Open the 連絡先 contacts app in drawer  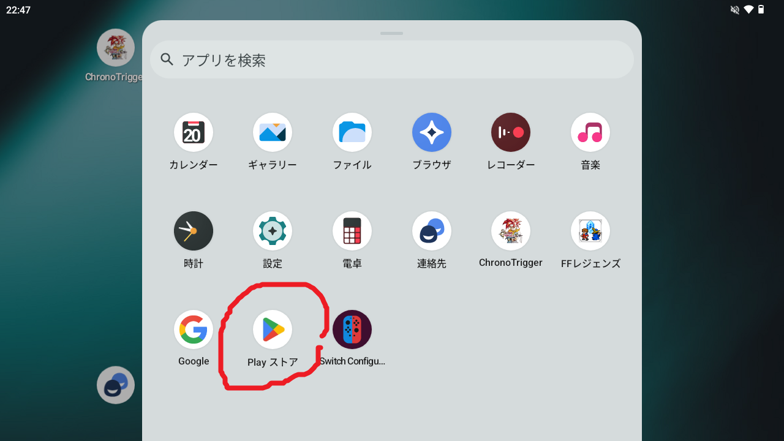[x=432, y=231]
